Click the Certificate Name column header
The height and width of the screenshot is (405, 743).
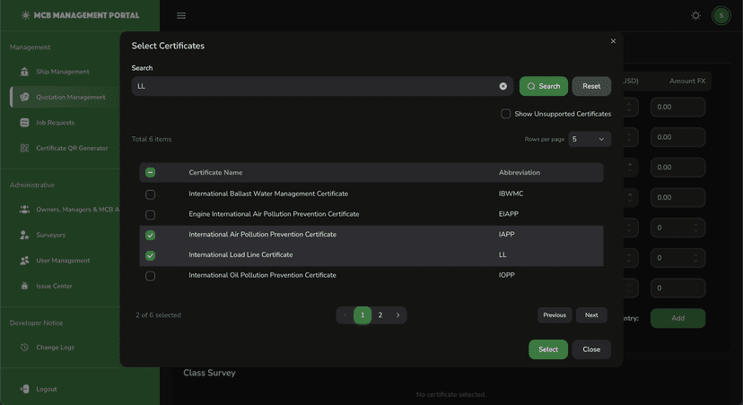(215, 172)
